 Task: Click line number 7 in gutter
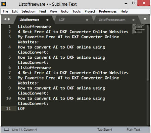click(x=10, y=73)
